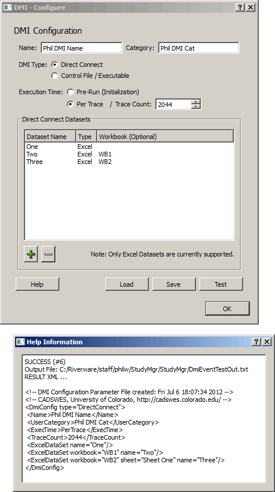Click Save to store the configuration

pyautogui.click(x=174, y=284)
